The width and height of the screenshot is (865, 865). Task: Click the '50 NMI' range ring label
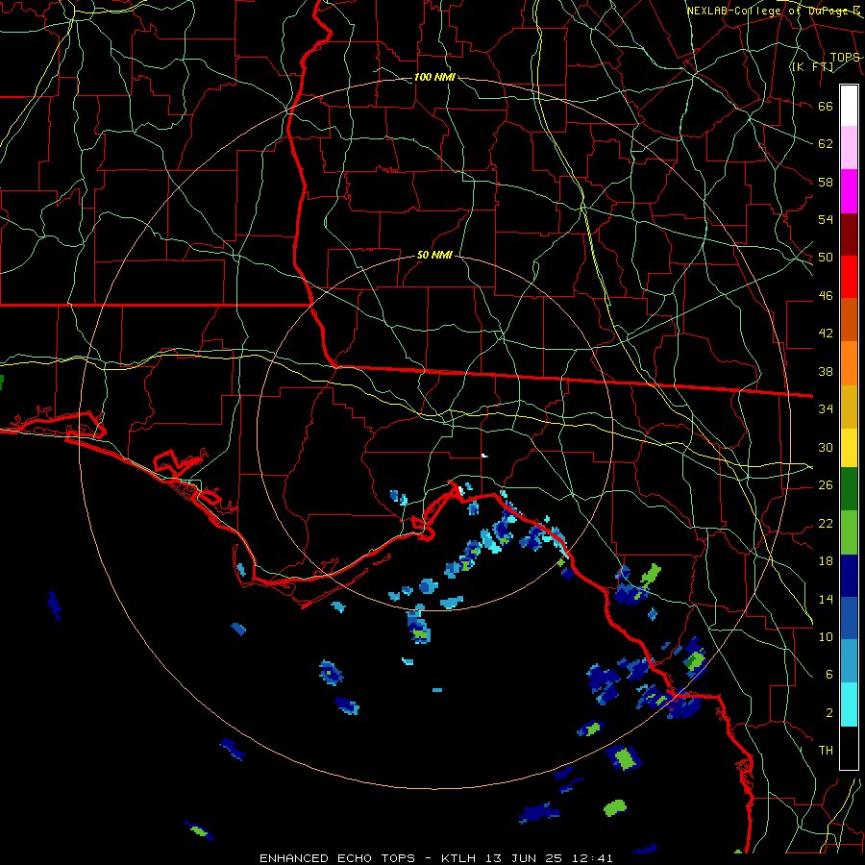tap(434, 255)
